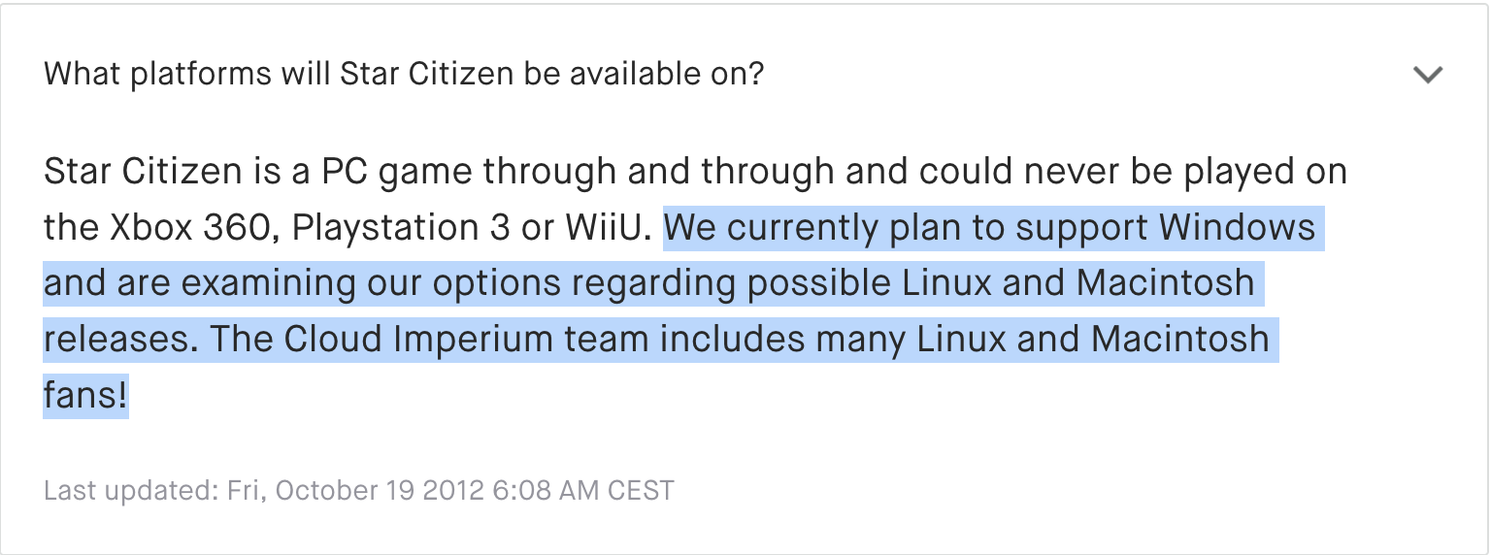
Task: Click 'October 19 2012' in the timestamp
Action: [x=380, y=490]
